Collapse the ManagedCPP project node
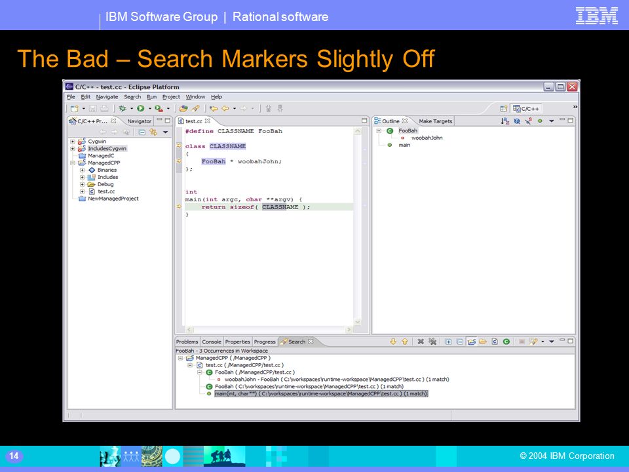Image resolution: width=629 pixels, height=472 pixels. tap(73, 163)
